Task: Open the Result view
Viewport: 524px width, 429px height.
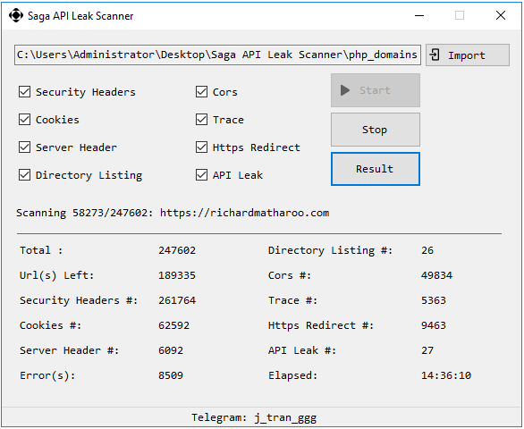Action: coord(376,169)
